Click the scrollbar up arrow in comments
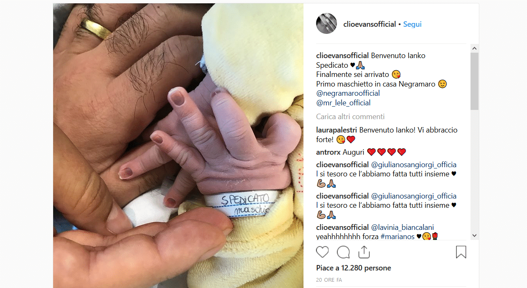 [474, 48]
